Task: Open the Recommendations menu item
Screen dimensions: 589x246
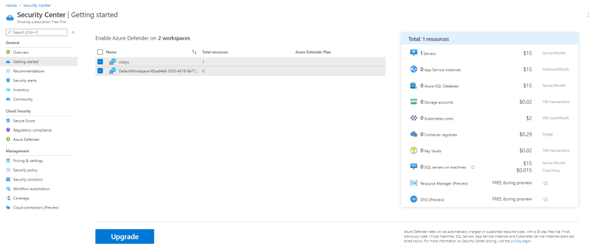Action: 28,71
